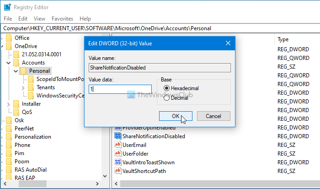Click the Value name field
This screenshot has height=189, width=320.
(x=160, y=68)
